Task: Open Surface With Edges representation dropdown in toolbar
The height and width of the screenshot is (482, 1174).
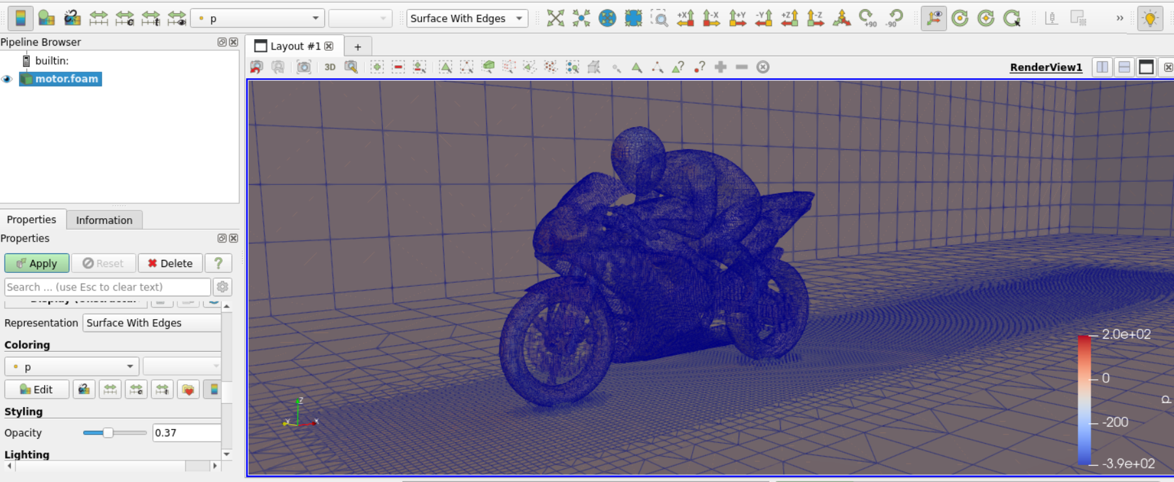Action: (467, 18)
